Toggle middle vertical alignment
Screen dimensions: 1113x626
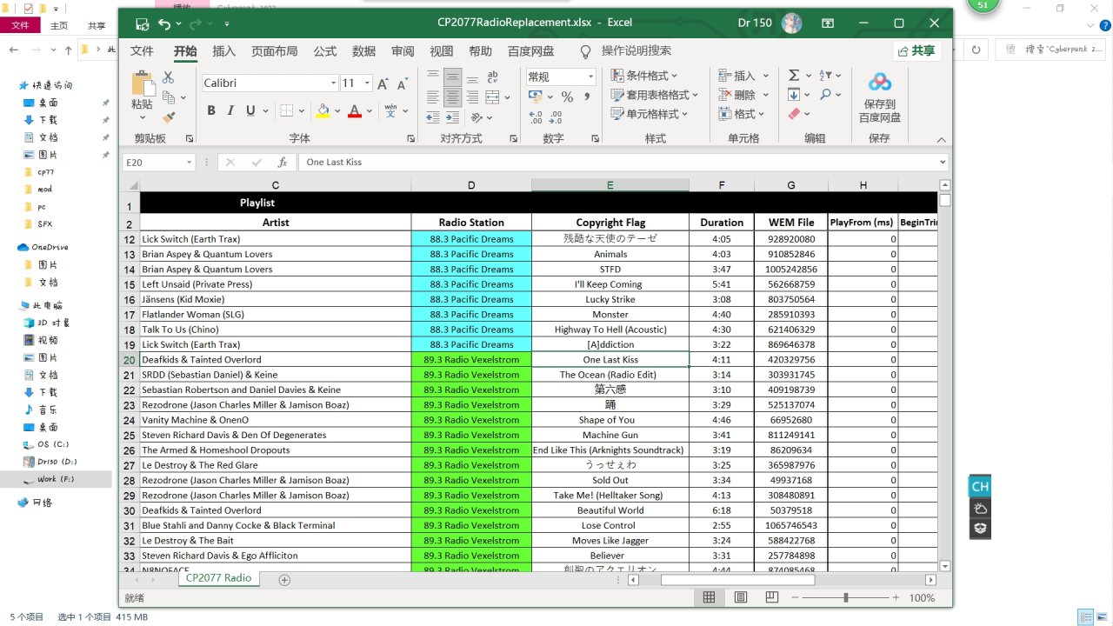pos(451,77)
